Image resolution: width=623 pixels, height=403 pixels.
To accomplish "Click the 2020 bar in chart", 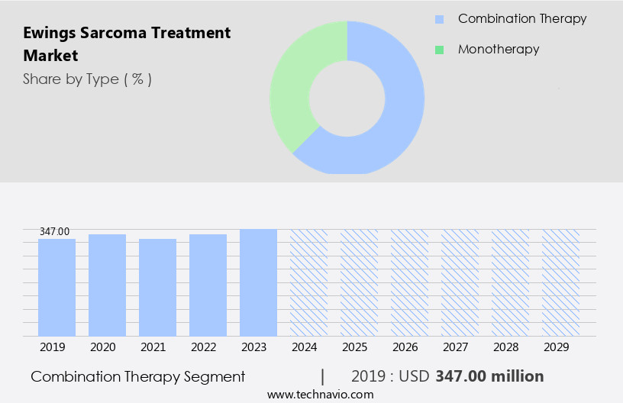I will click(x=108, y=285).
